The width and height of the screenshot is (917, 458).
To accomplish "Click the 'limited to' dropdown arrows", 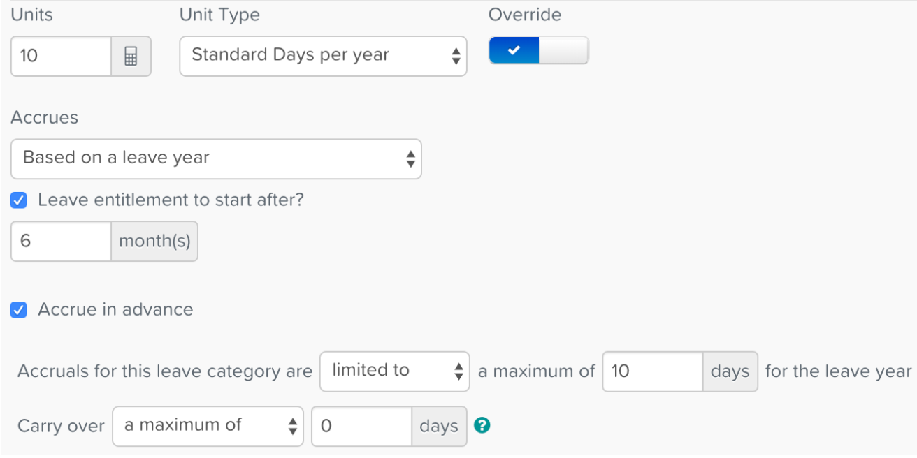I will click(458, 371).
